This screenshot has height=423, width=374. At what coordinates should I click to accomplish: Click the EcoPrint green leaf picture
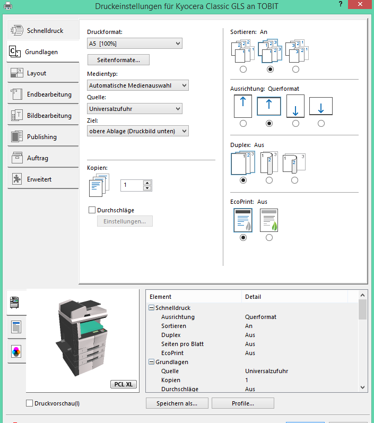pyautogui.click(x=269, y=220)
